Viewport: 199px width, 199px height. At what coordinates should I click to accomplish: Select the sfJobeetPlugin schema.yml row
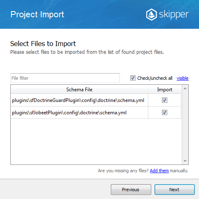click(96, 113)
